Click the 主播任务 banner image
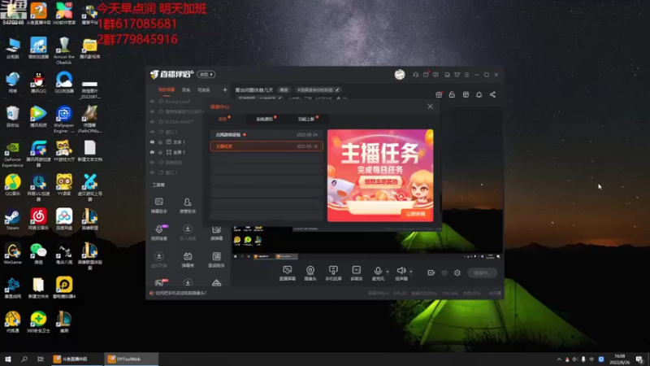 tap(380, 175)
